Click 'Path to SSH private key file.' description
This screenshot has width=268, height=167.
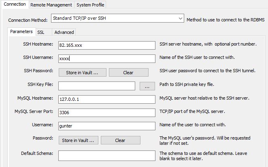point(187,84)
